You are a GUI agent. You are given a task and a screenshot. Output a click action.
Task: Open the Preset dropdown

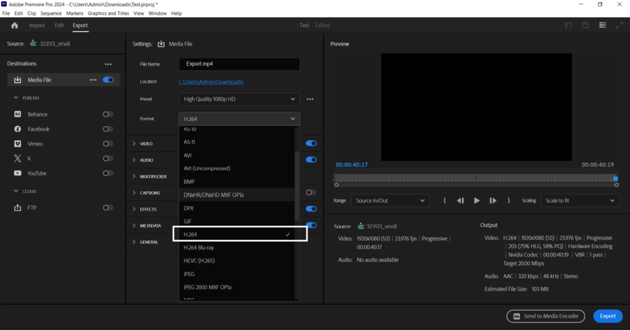[239, 99]
